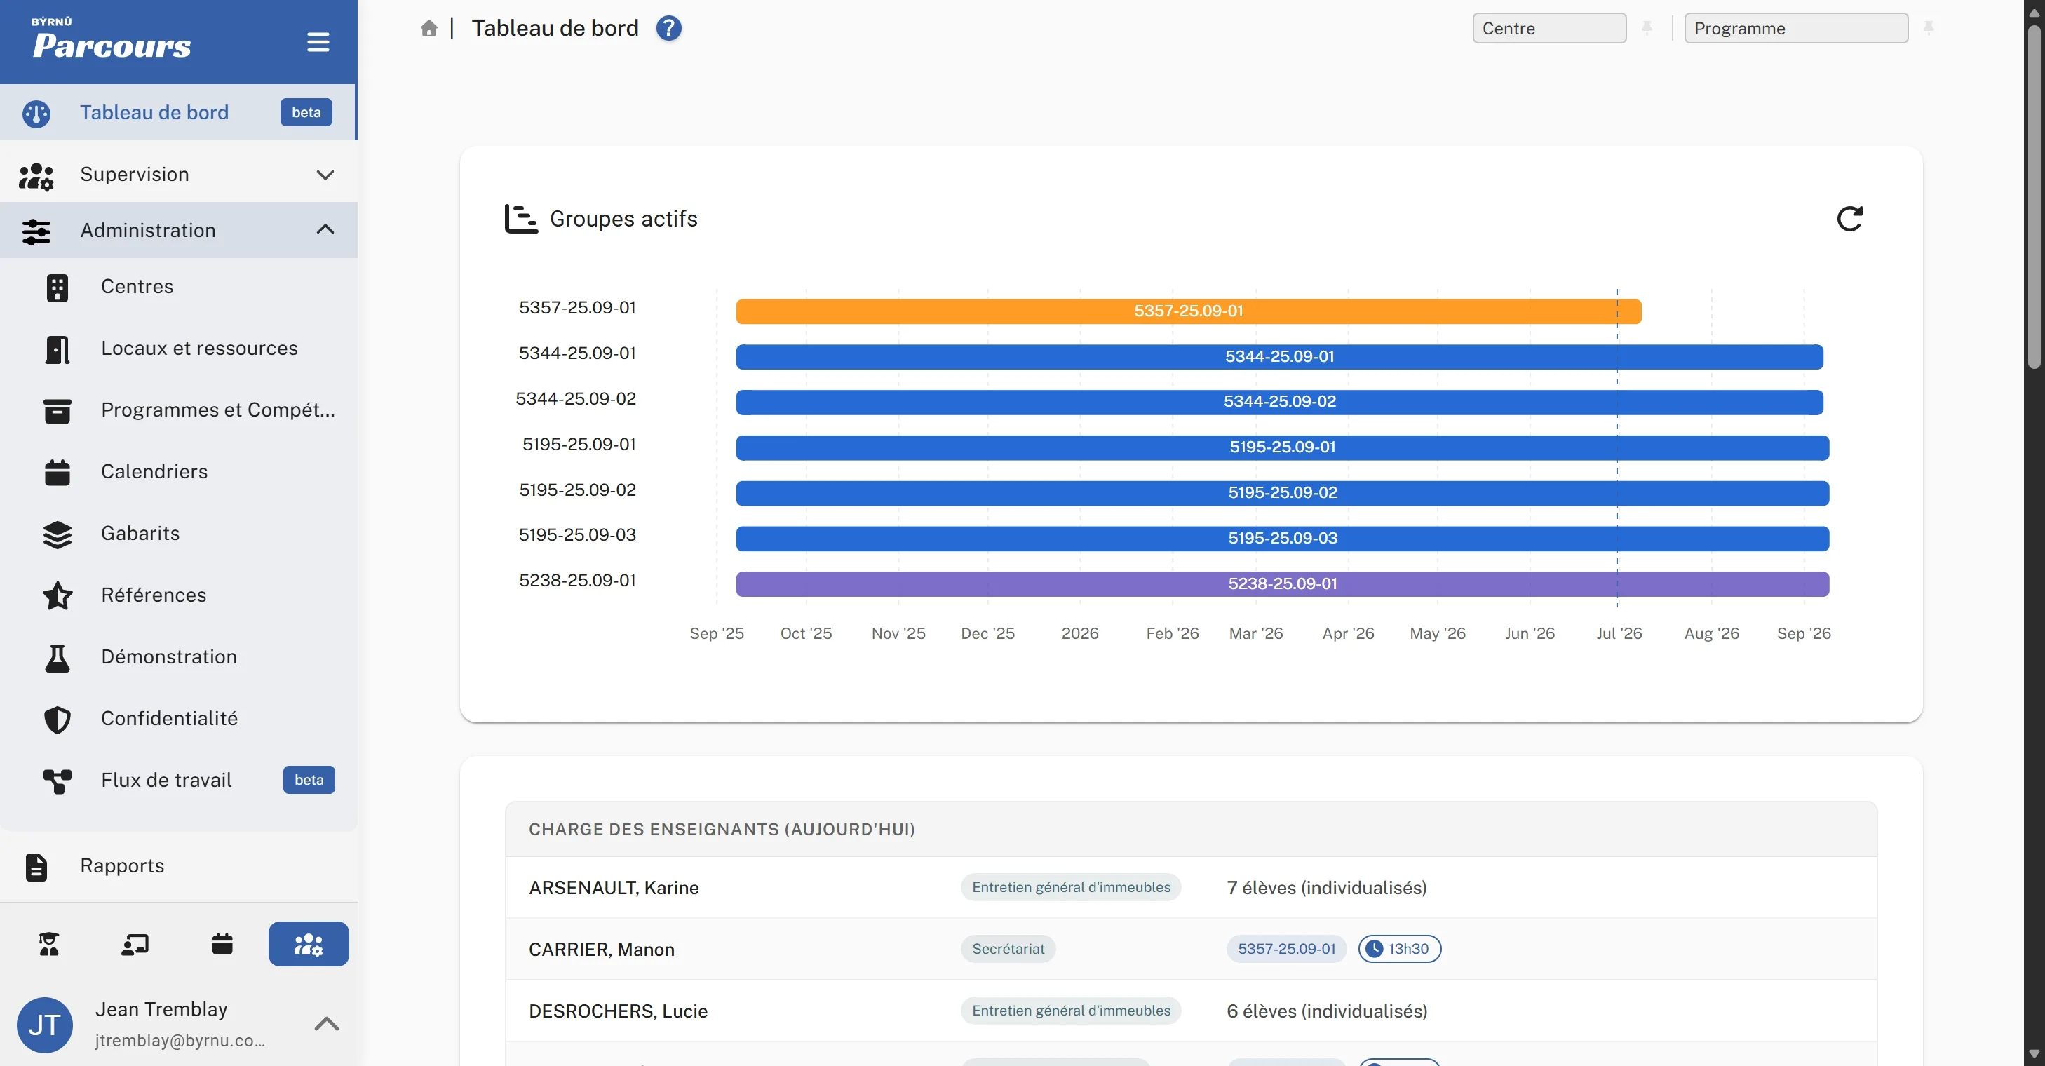Pin the Programme filter

[1929, 29]
